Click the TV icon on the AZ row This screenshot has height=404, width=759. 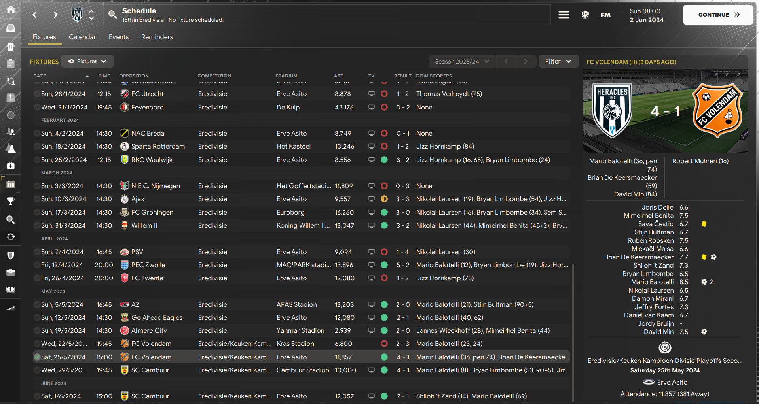(x=371, y=304)
